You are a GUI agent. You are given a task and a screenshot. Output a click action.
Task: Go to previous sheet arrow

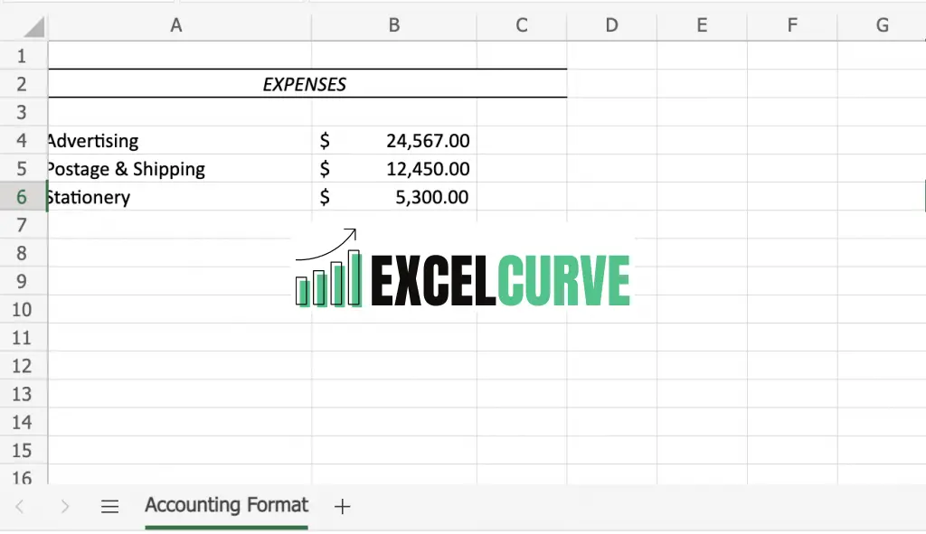point(20,506)
